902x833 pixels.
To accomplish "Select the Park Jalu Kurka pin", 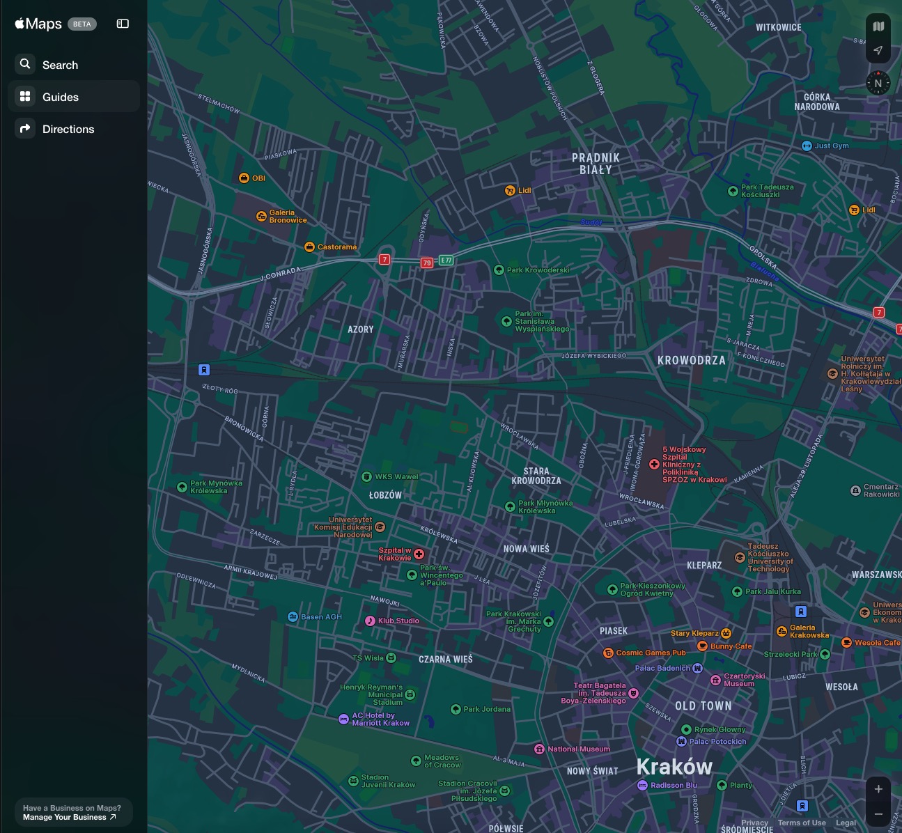I will (737, 591).
